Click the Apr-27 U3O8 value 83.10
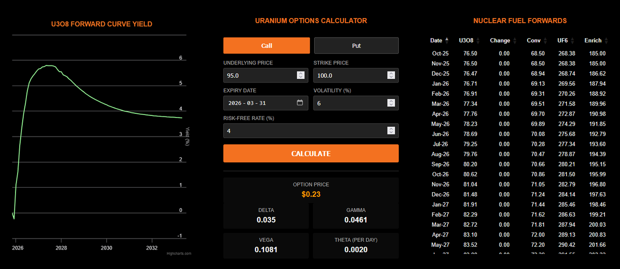This screenshot has width=620, height=269. click(x=468, y=235)
